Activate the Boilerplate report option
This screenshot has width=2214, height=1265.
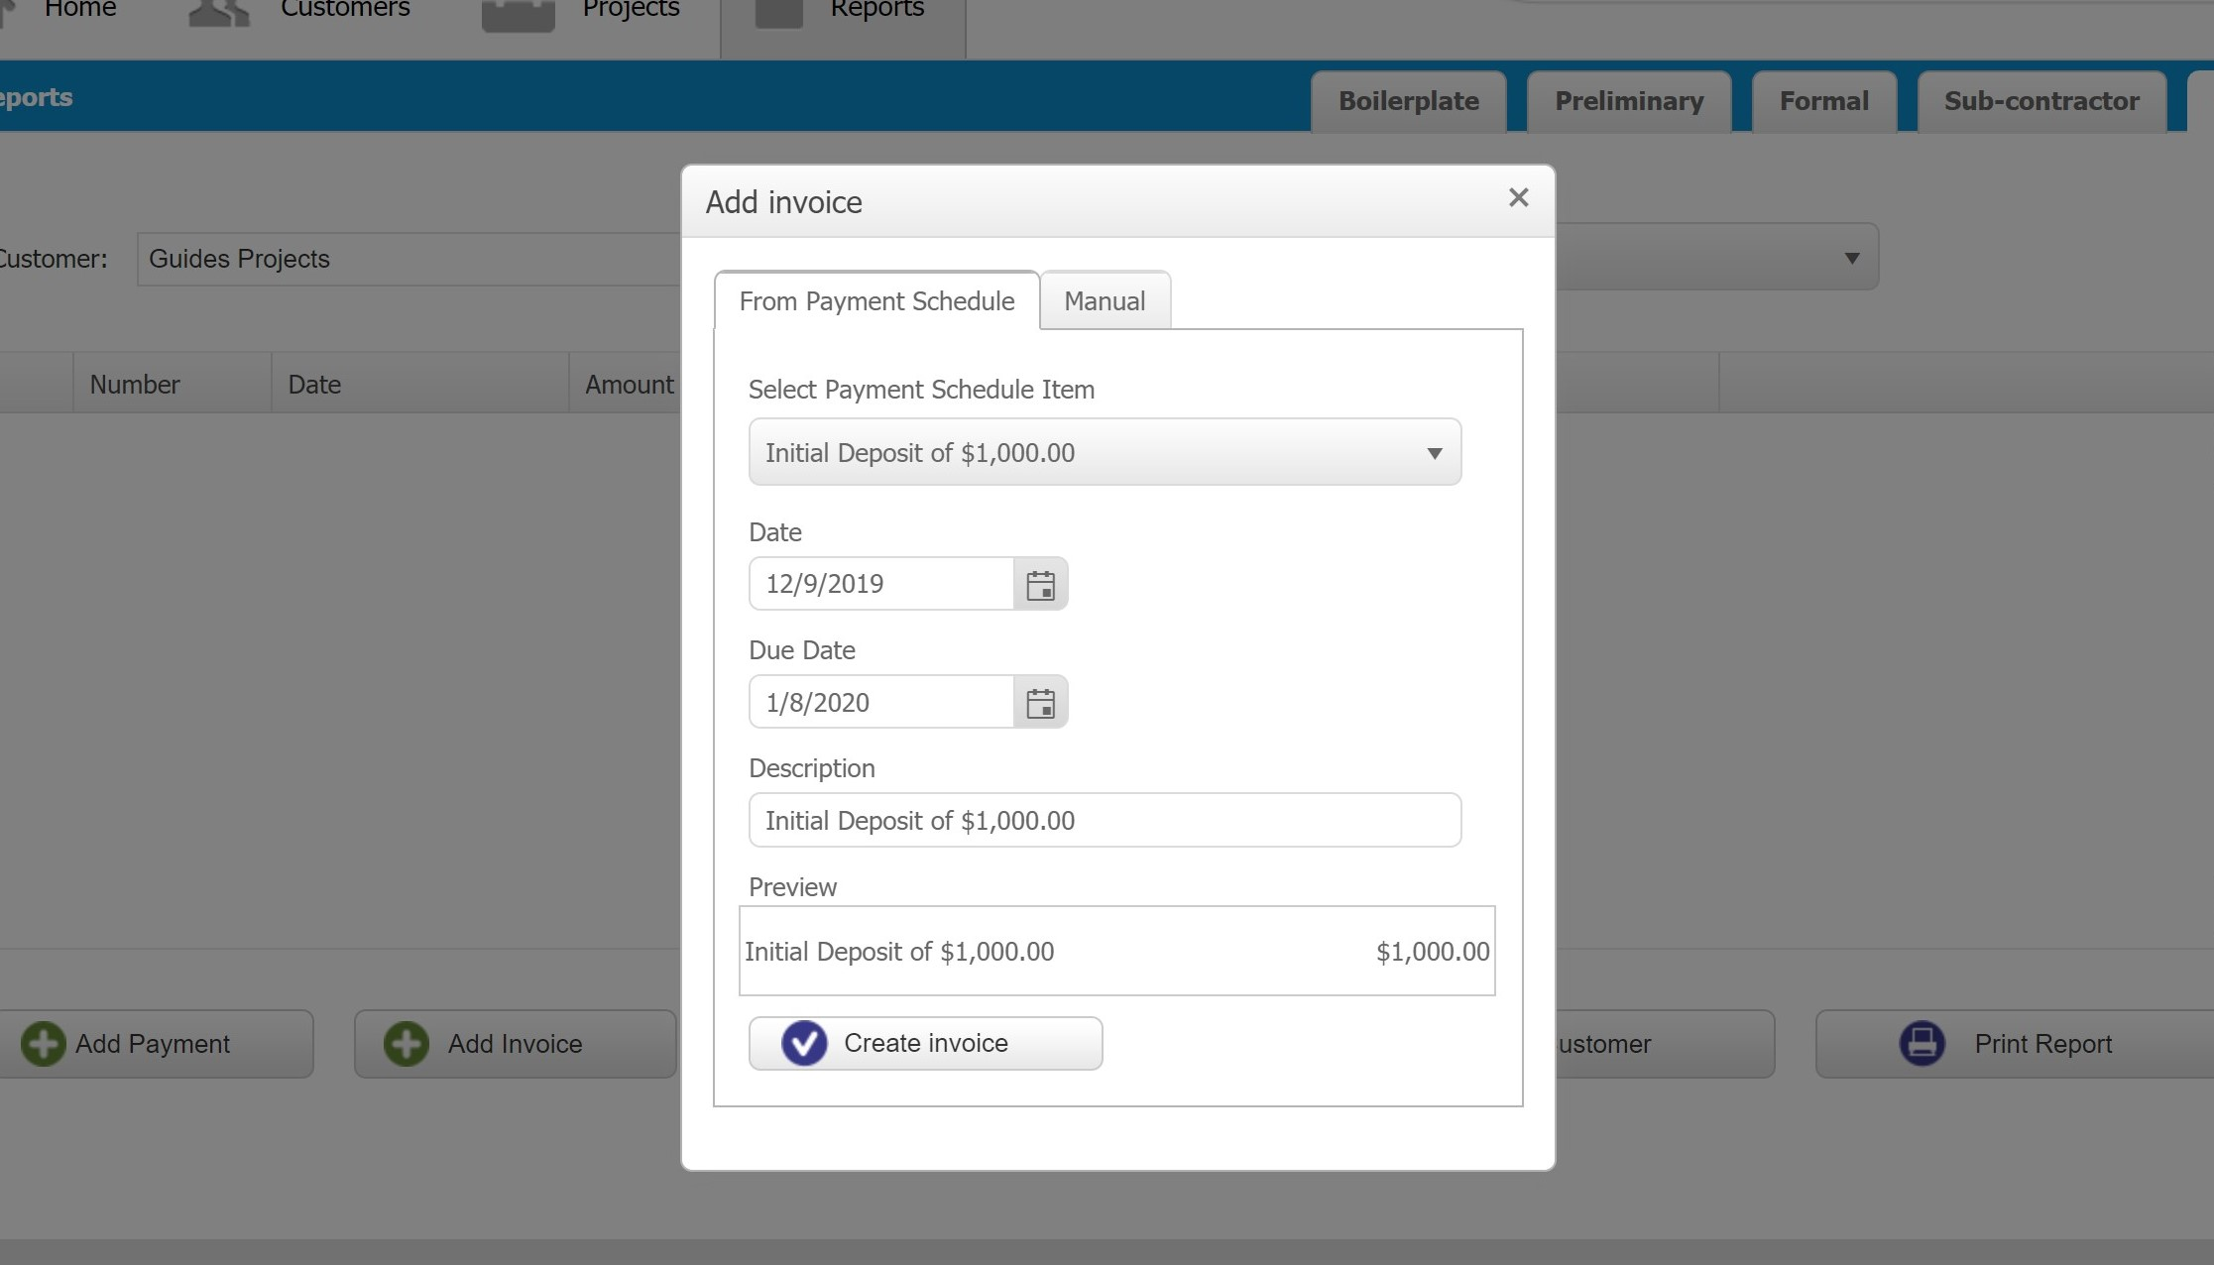click(1408, 100)
